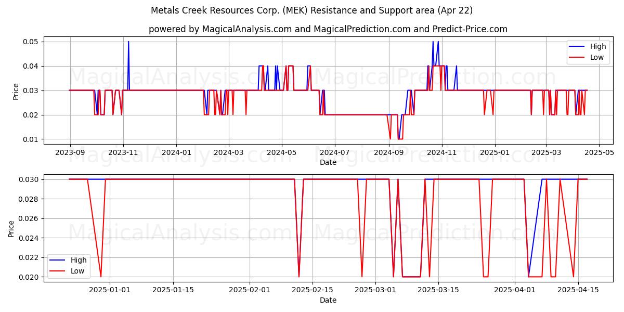Click the bottom chart 'Date' axis label
624x312 pixels.
coord(328,300)
